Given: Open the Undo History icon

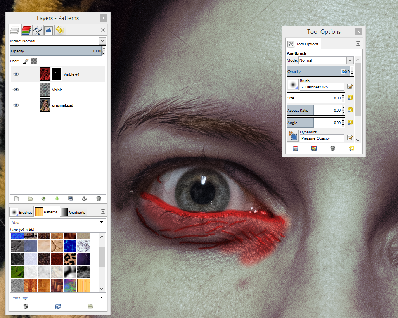Looking at the screenshot, I should [x=60, y=30].
